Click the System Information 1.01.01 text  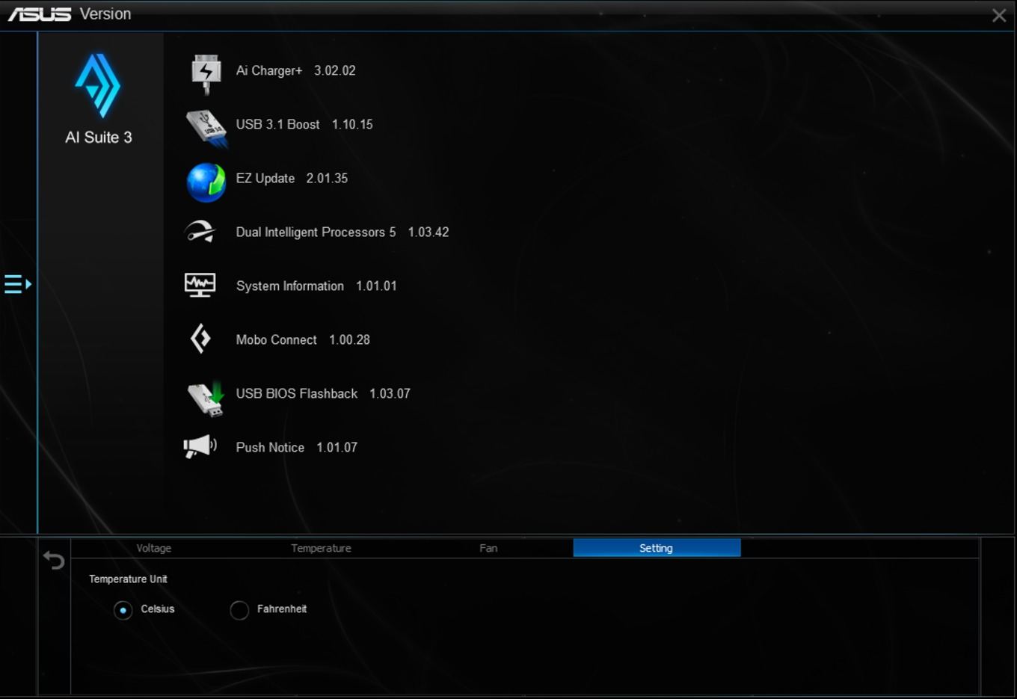click(x=316, y=286)
